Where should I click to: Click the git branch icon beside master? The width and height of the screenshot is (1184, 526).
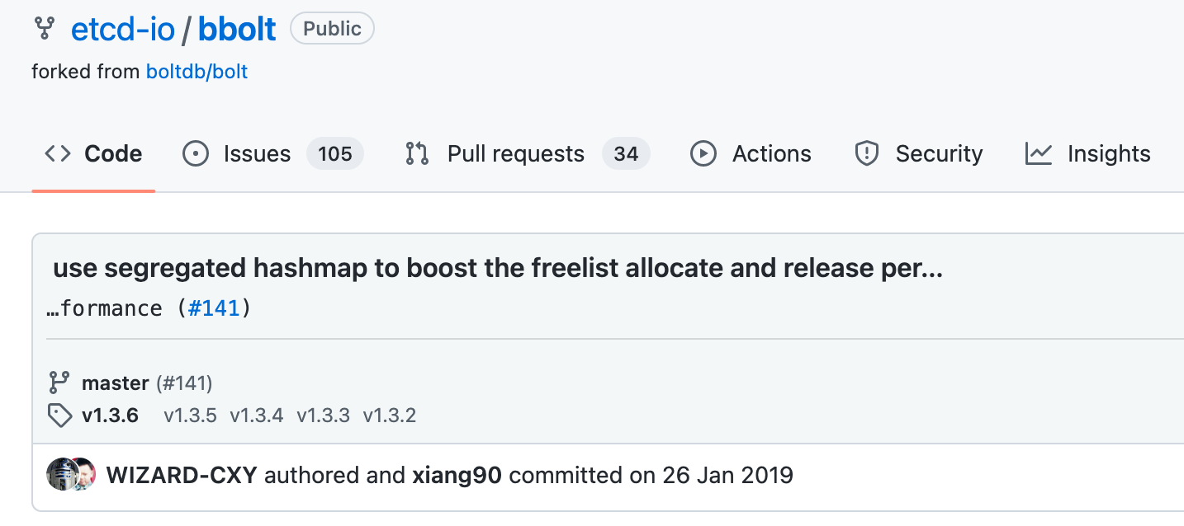point(59,383)
